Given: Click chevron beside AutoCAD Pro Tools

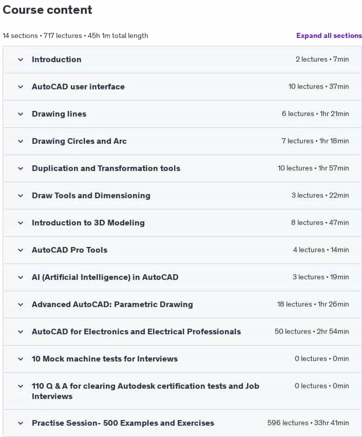Looking at the screenshot, I should click(21, 250).
